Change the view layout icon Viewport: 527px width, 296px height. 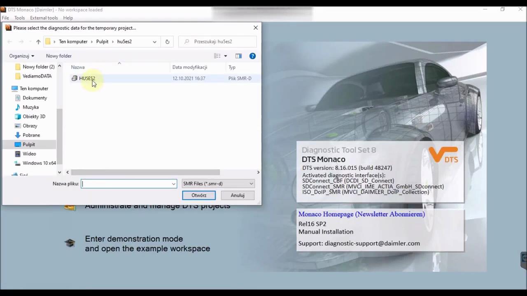(217, 56)
